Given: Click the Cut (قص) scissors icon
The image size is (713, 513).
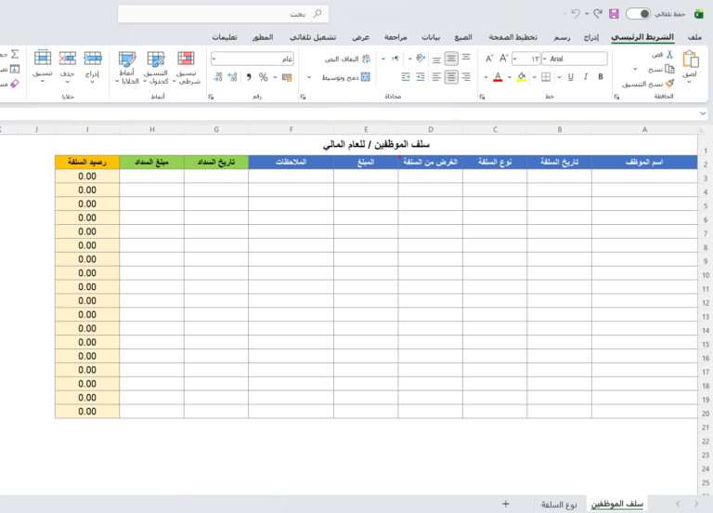Looking at the screenshot, I should click(669, 55).
